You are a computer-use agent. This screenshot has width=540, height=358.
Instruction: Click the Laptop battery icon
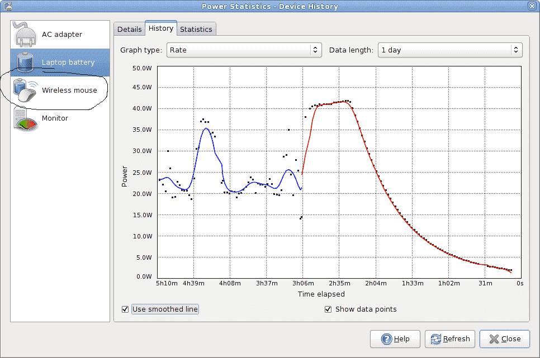click(x=25, y=62)
